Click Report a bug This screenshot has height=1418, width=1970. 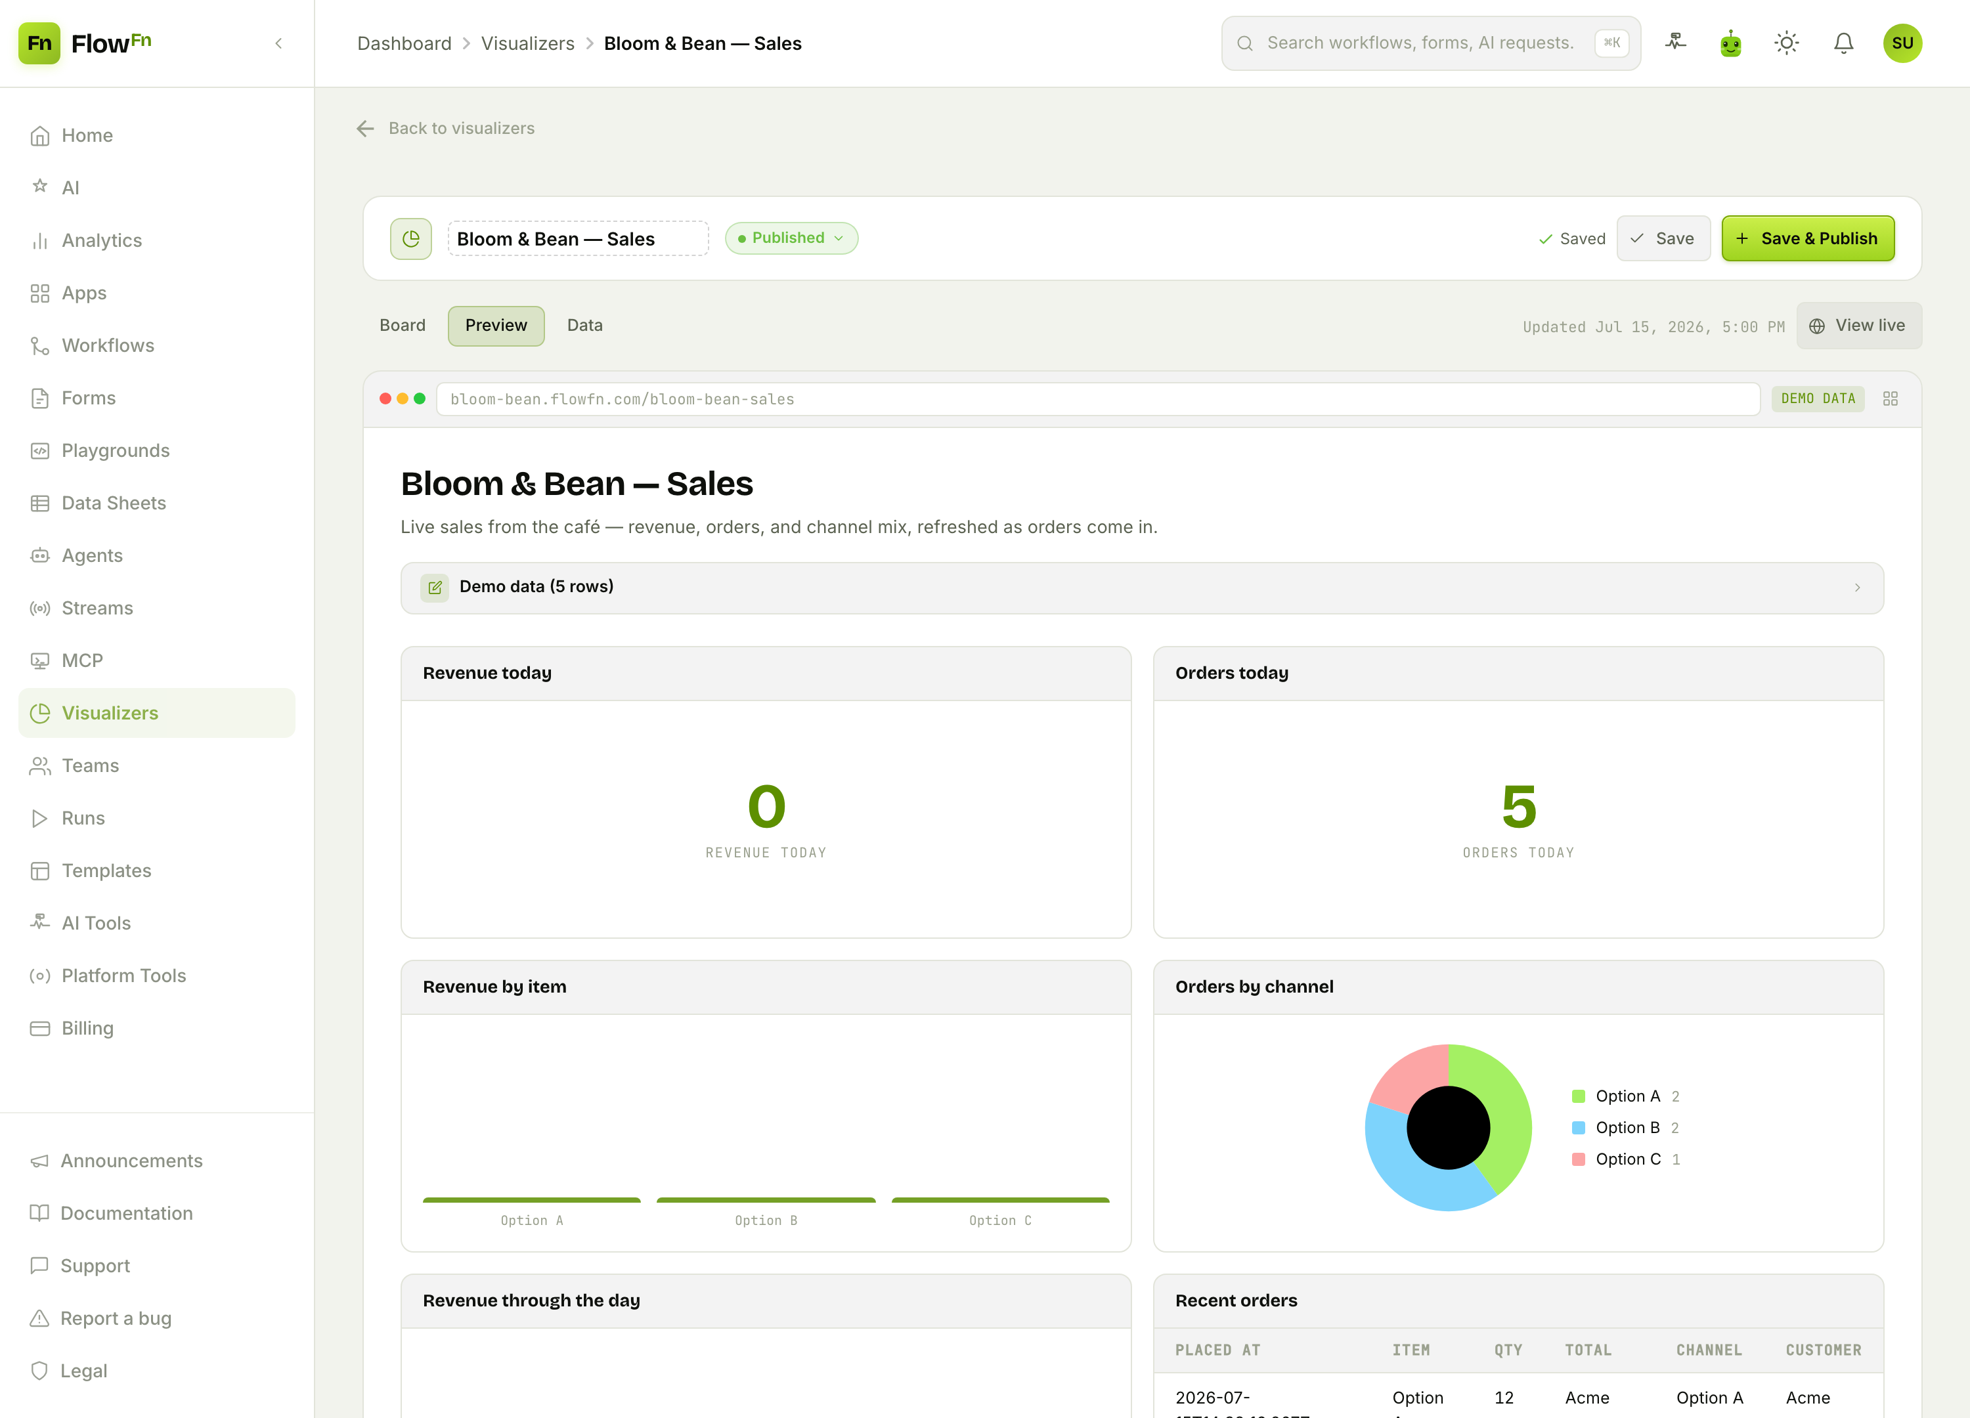[x=156, y=1318]
